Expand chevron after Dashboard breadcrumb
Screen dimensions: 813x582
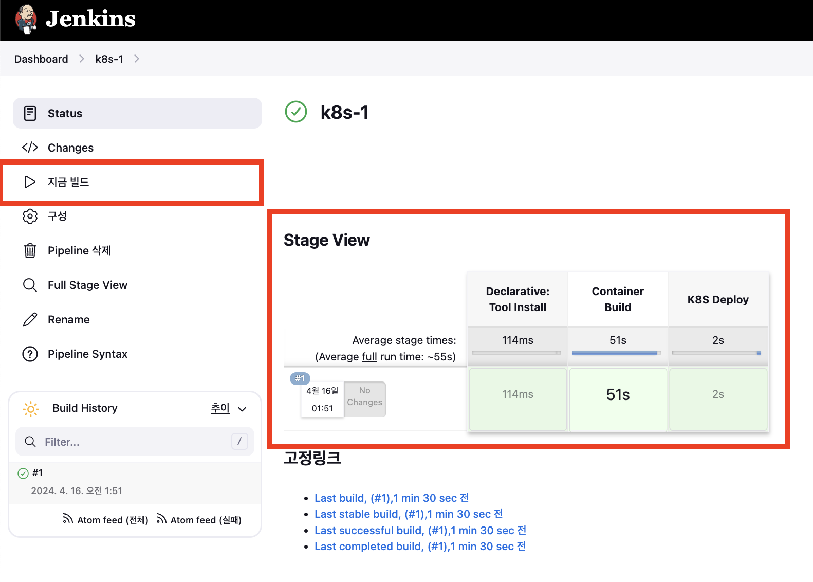pyautogui.click(x=82, y=59)
